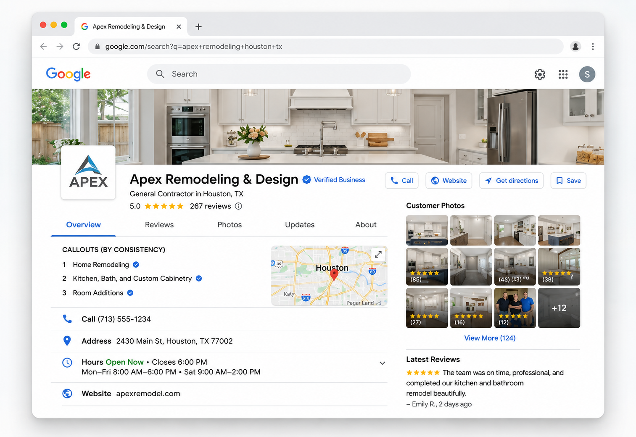Open a new browser tab
The image size is (636, 437).
[x=198, y=26]
